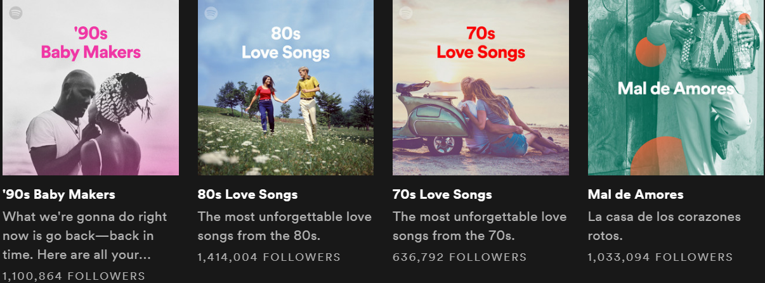This screenshot has height=283, width=765.
Task: Click the 70s Love Songs playlist title
Action: (442, 194)
